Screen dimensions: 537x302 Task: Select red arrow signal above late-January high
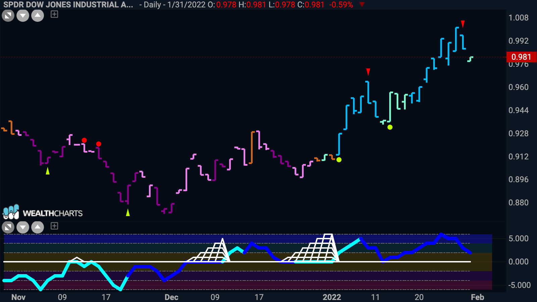(463, 24)
